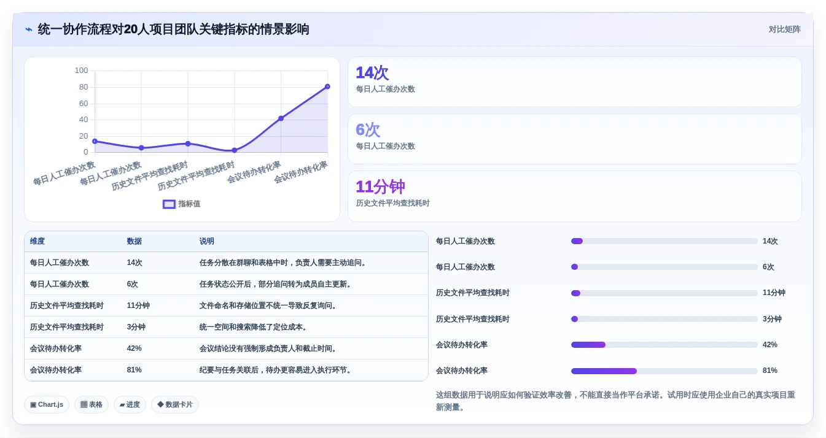This screenshot has width=826, height=438.
Task: Click the description 统一空间和搜索降低了定位成本。
Action: 255,327
